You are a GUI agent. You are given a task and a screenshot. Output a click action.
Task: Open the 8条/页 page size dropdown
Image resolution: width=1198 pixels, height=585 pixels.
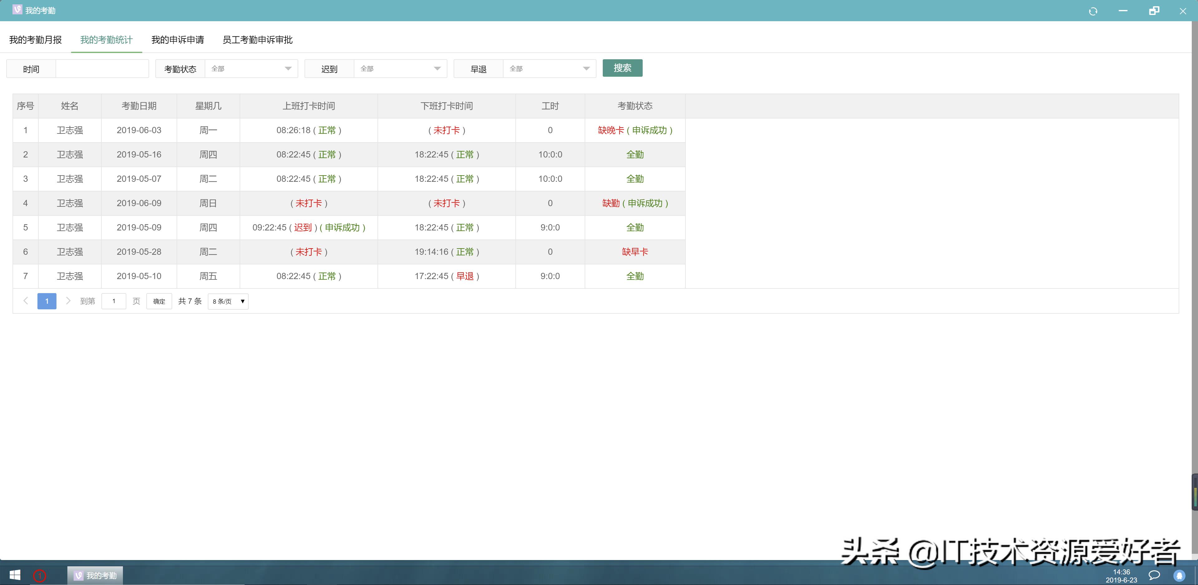227,301
